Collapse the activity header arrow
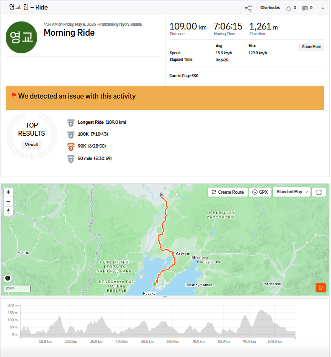Screen dimensions: 331x357 coord(322,8)
